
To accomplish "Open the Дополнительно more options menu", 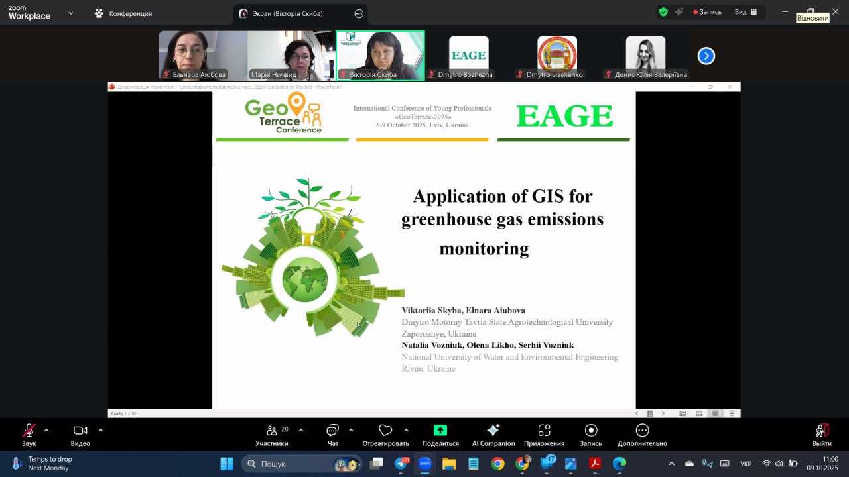I will point(642,435).
